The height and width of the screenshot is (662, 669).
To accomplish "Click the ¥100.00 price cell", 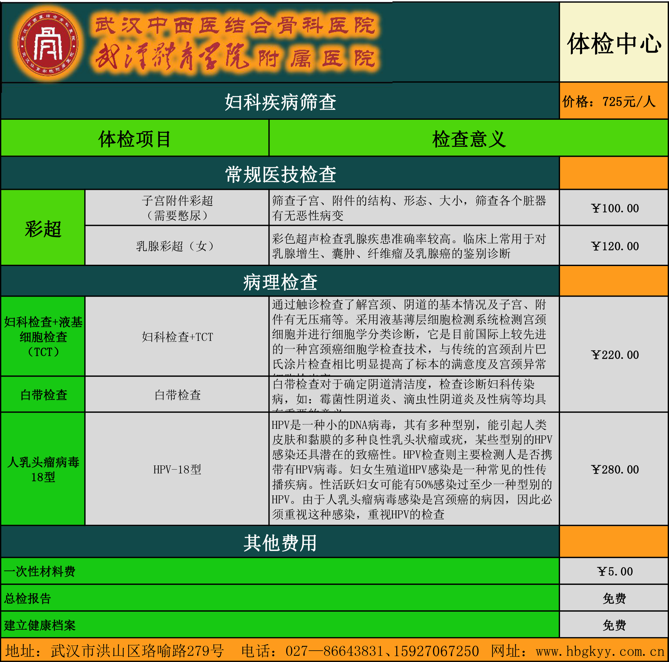I will (614, 208).
